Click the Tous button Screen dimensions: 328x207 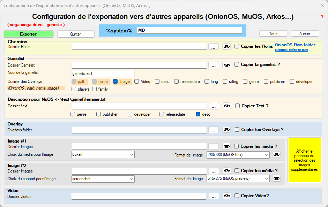click(x=273, y=33)
